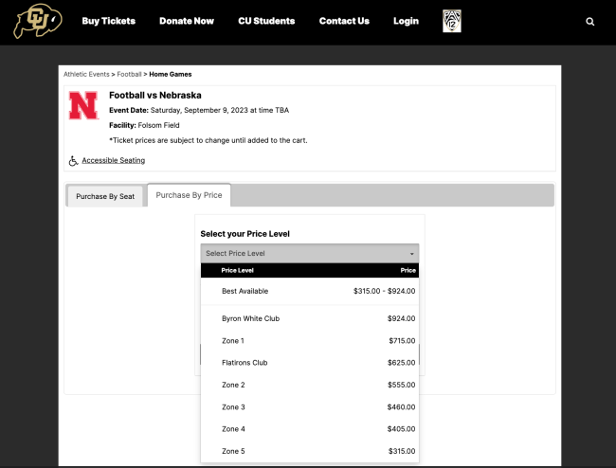Pick Zone 5 at $315.00
Viewport: 616px width, 468px height.
[x=310, y=451]
